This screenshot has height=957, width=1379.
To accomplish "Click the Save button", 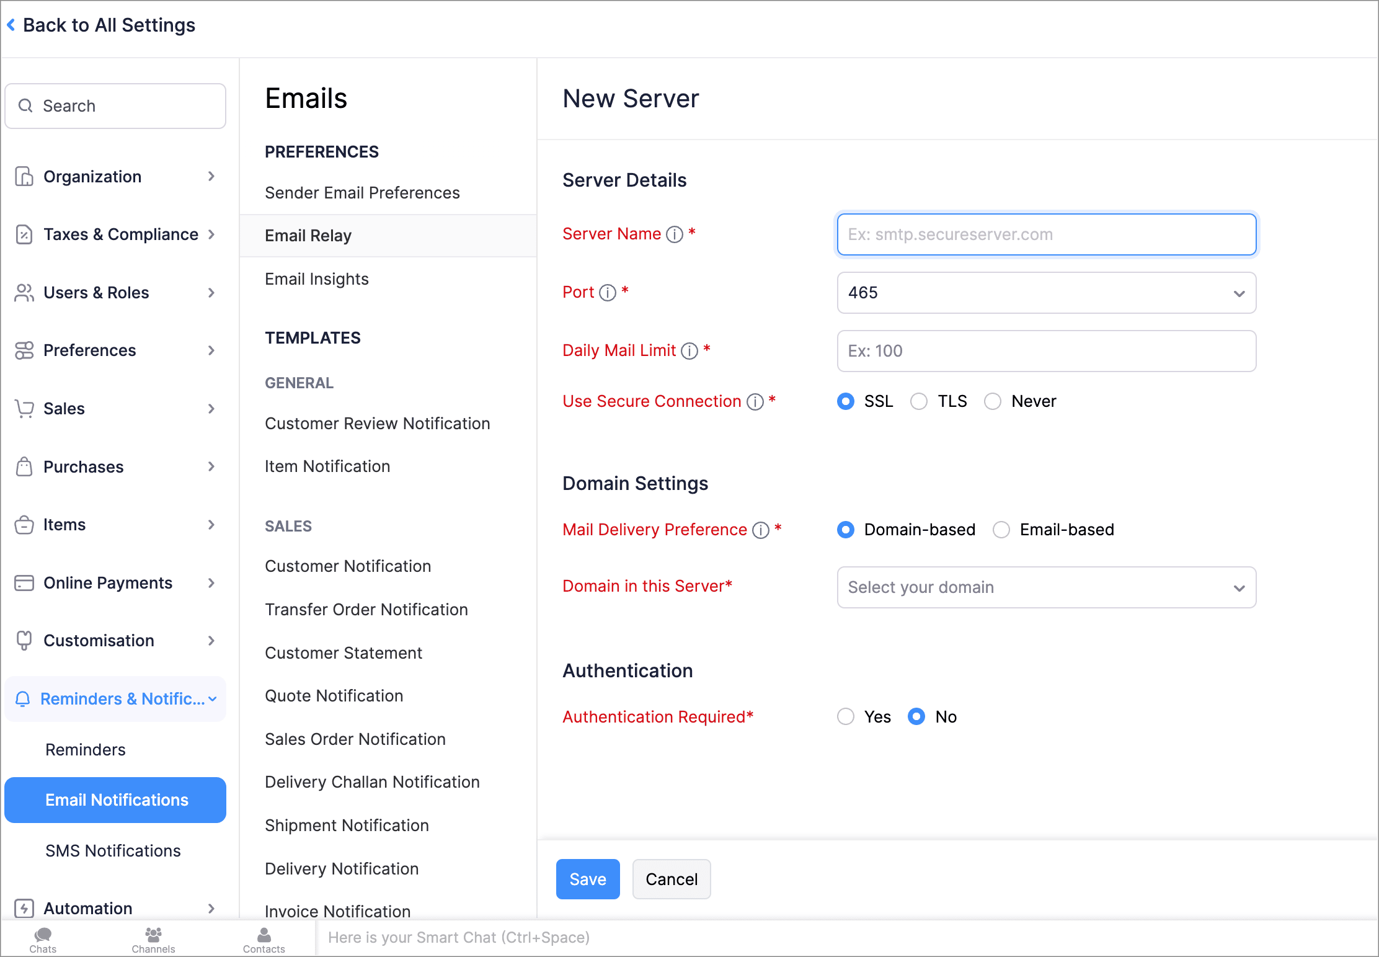I will [587, 879].
